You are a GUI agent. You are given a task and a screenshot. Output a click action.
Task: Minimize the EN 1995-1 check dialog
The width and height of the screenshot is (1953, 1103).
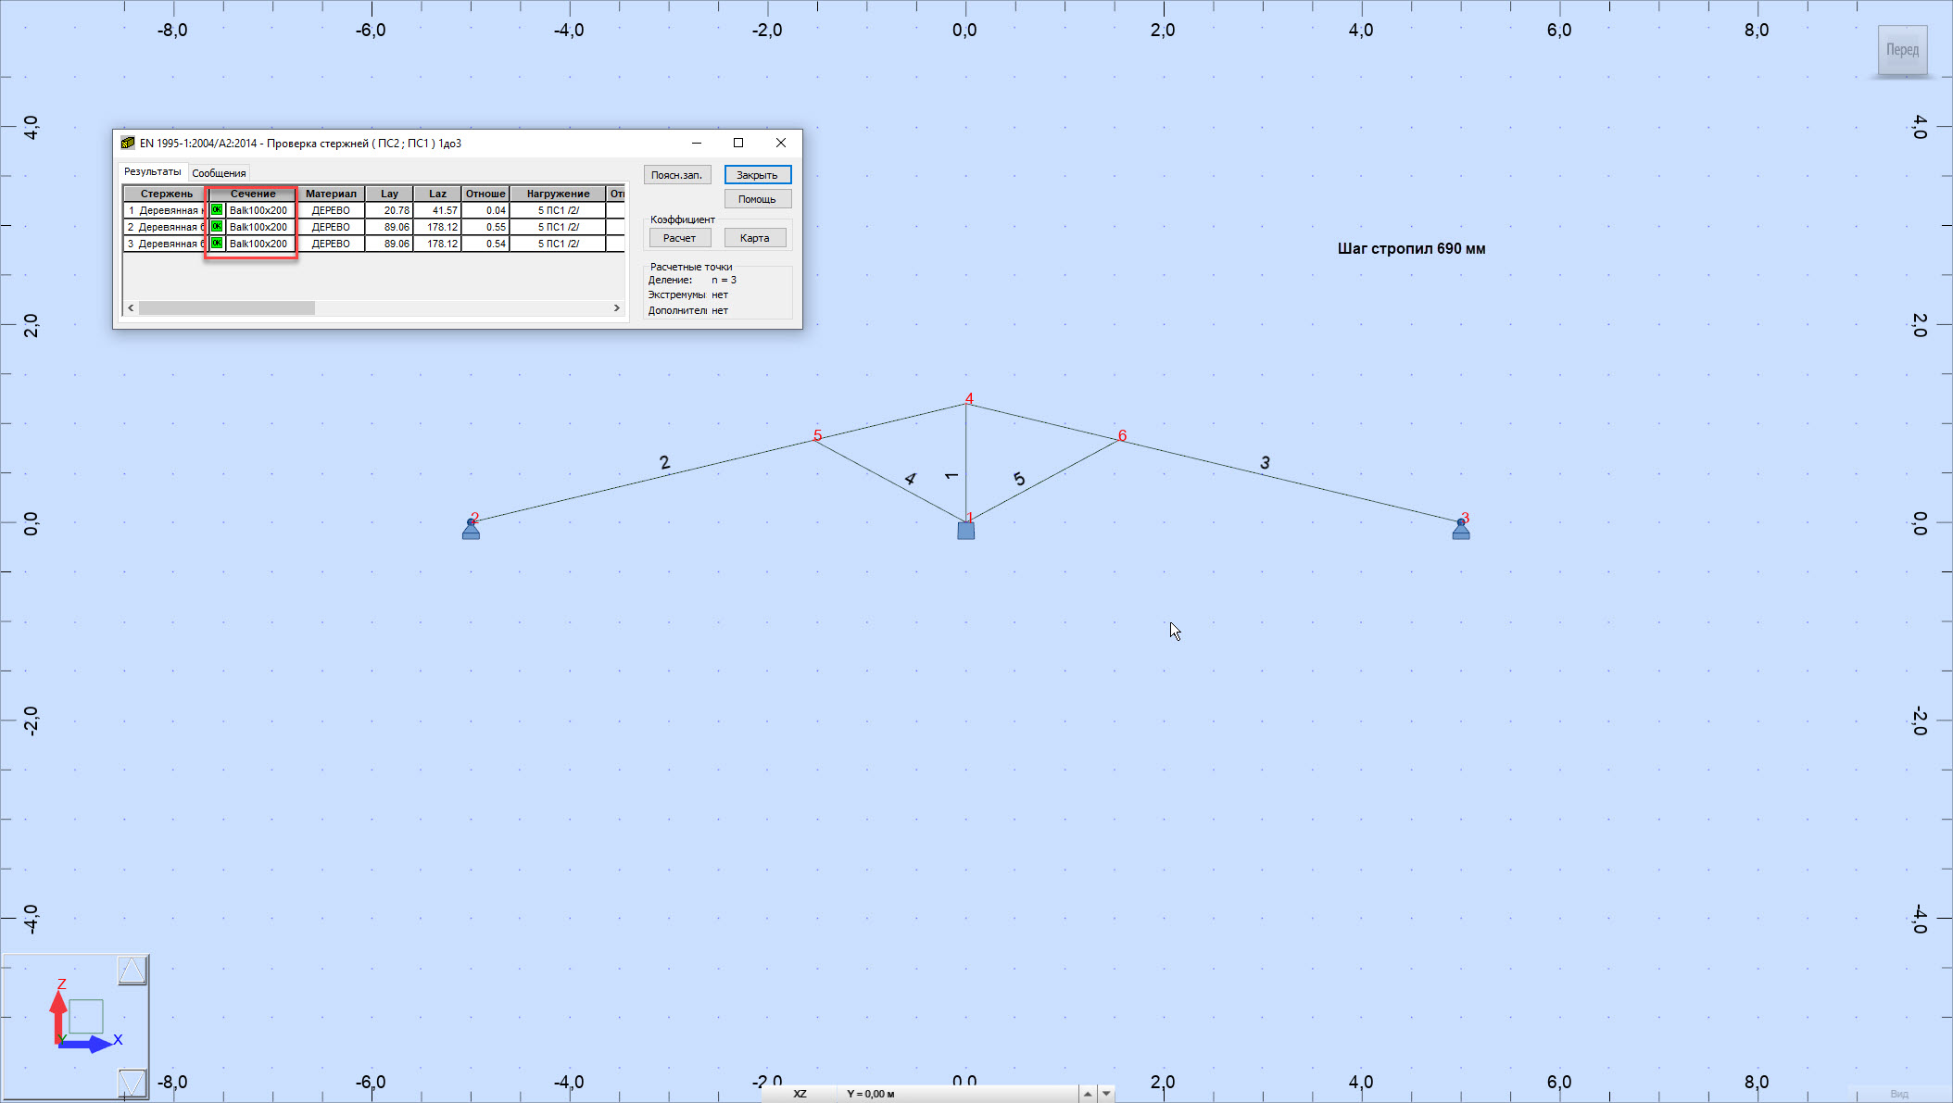[697, 143]
